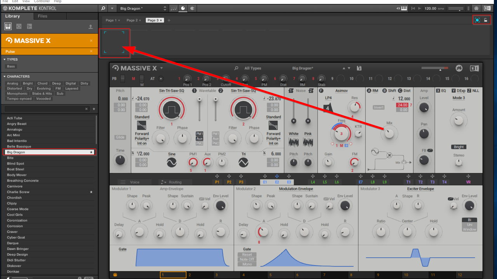Click the Invert button in insert effect
497x279 pixels.
(x=379, y=107)
